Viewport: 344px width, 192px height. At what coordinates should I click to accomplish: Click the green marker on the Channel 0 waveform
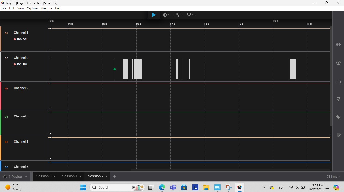coord(115,69)
